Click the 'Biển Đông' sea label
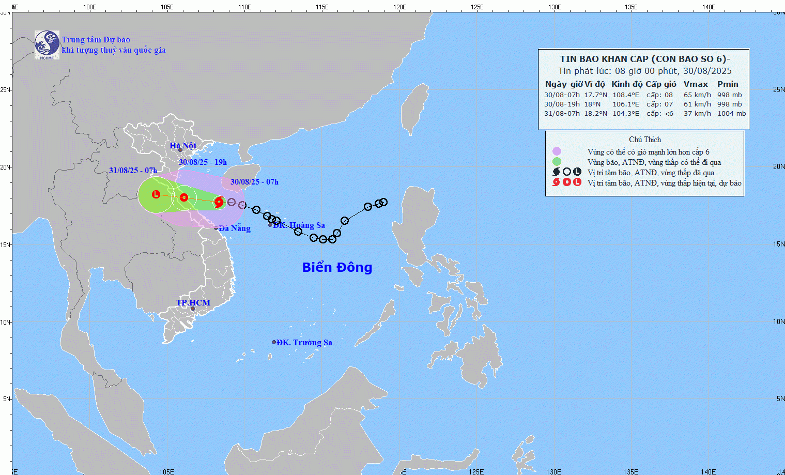 [337, 267]
